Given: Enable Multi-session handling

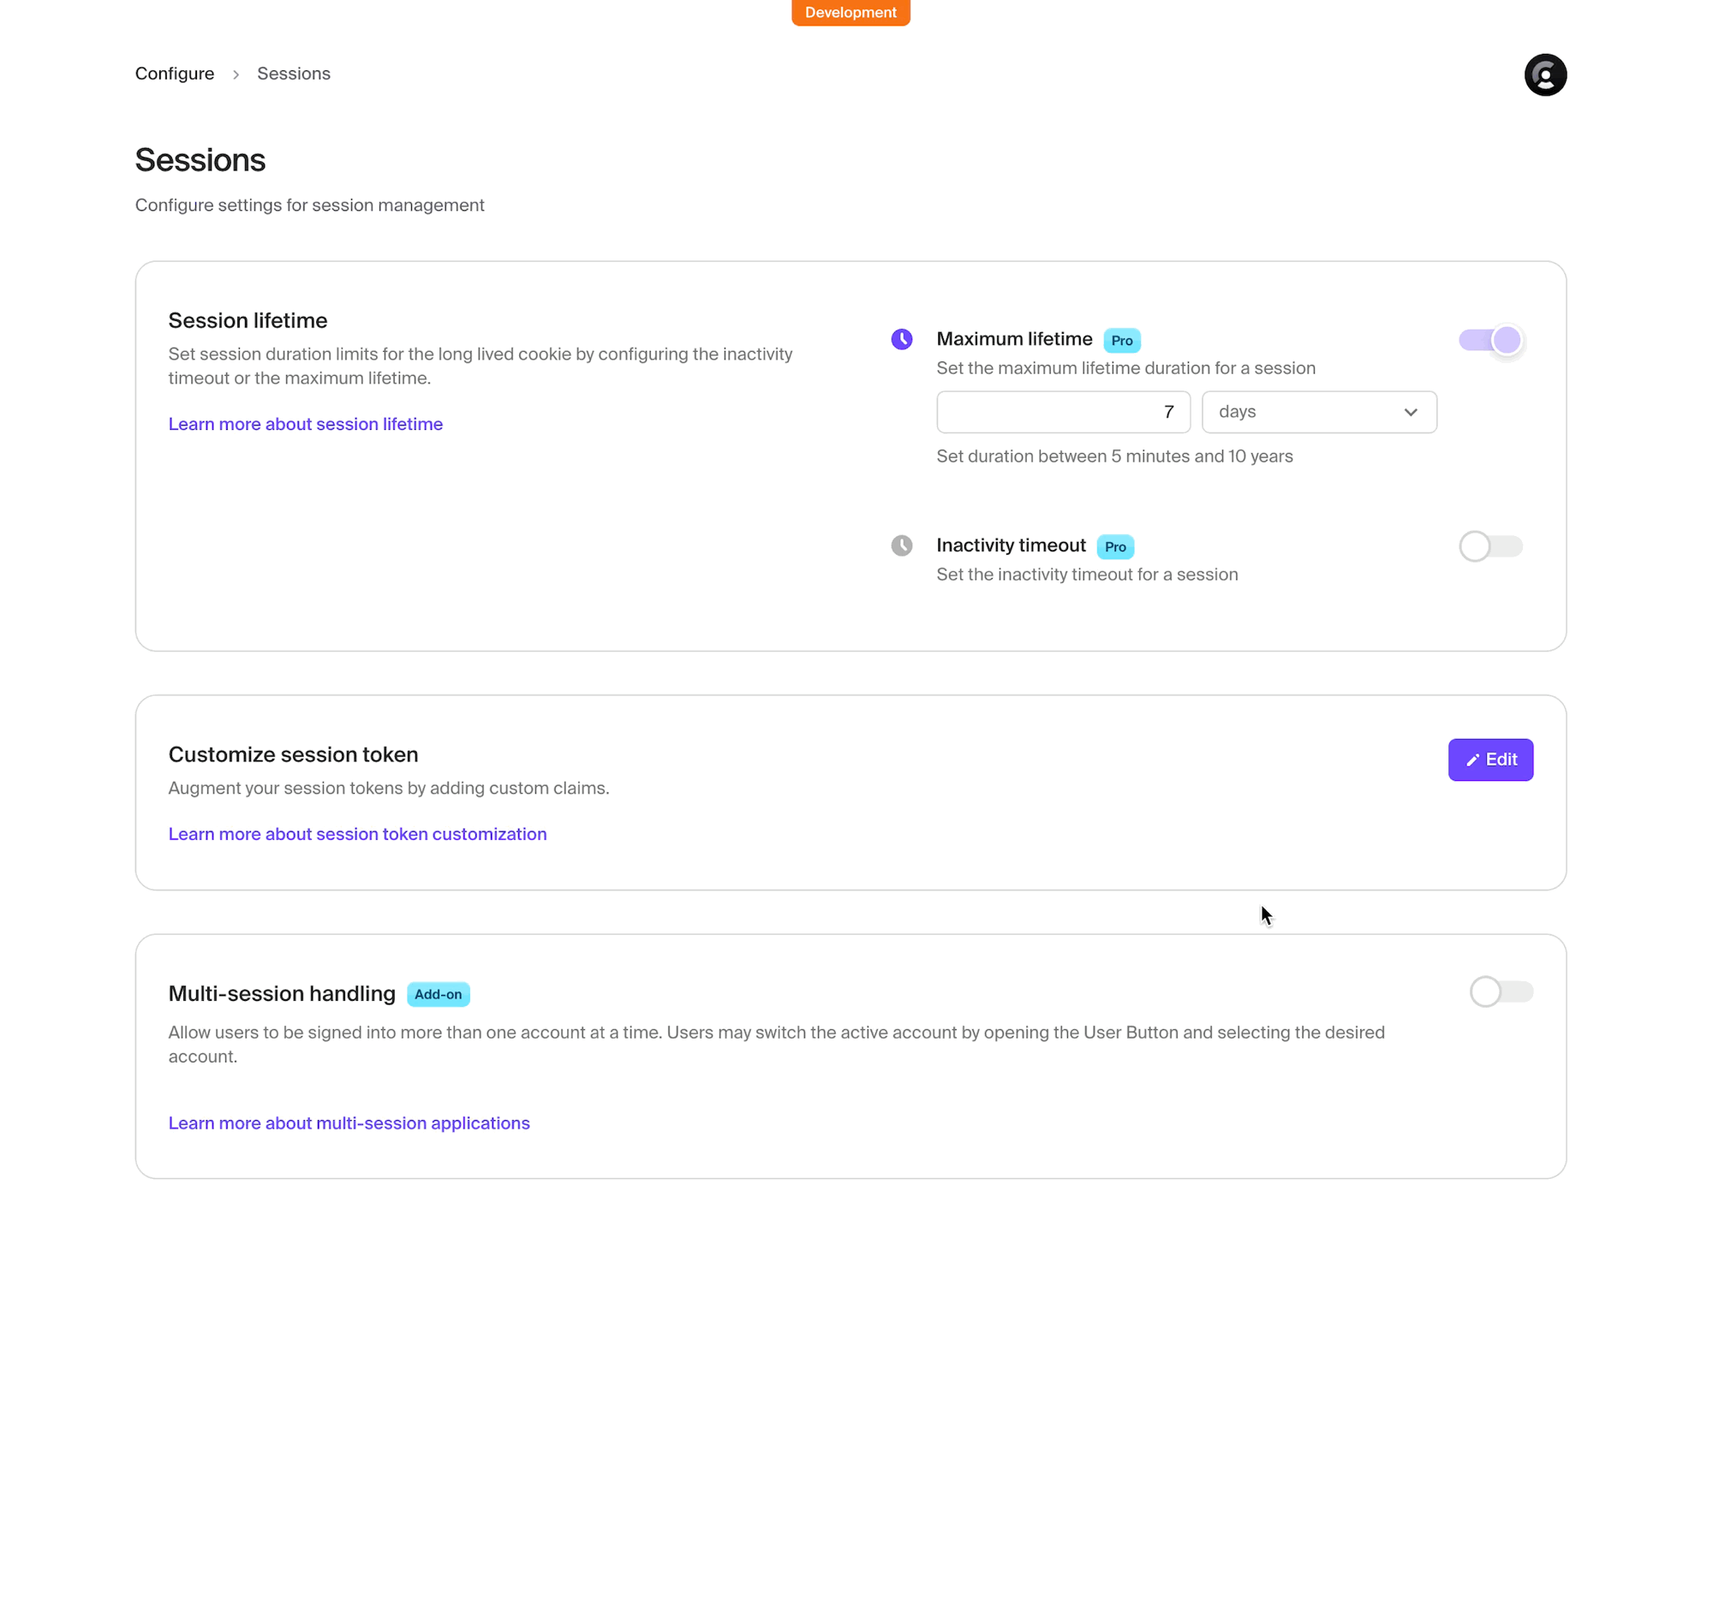Looking at the screenshot, I should point(1501,992).
